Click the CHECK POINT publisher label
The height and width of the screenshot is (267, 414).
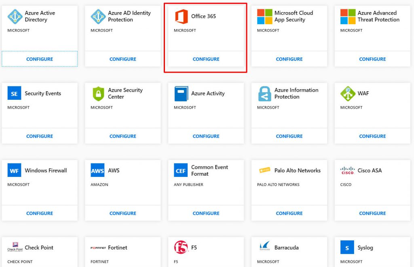(20, 261)
